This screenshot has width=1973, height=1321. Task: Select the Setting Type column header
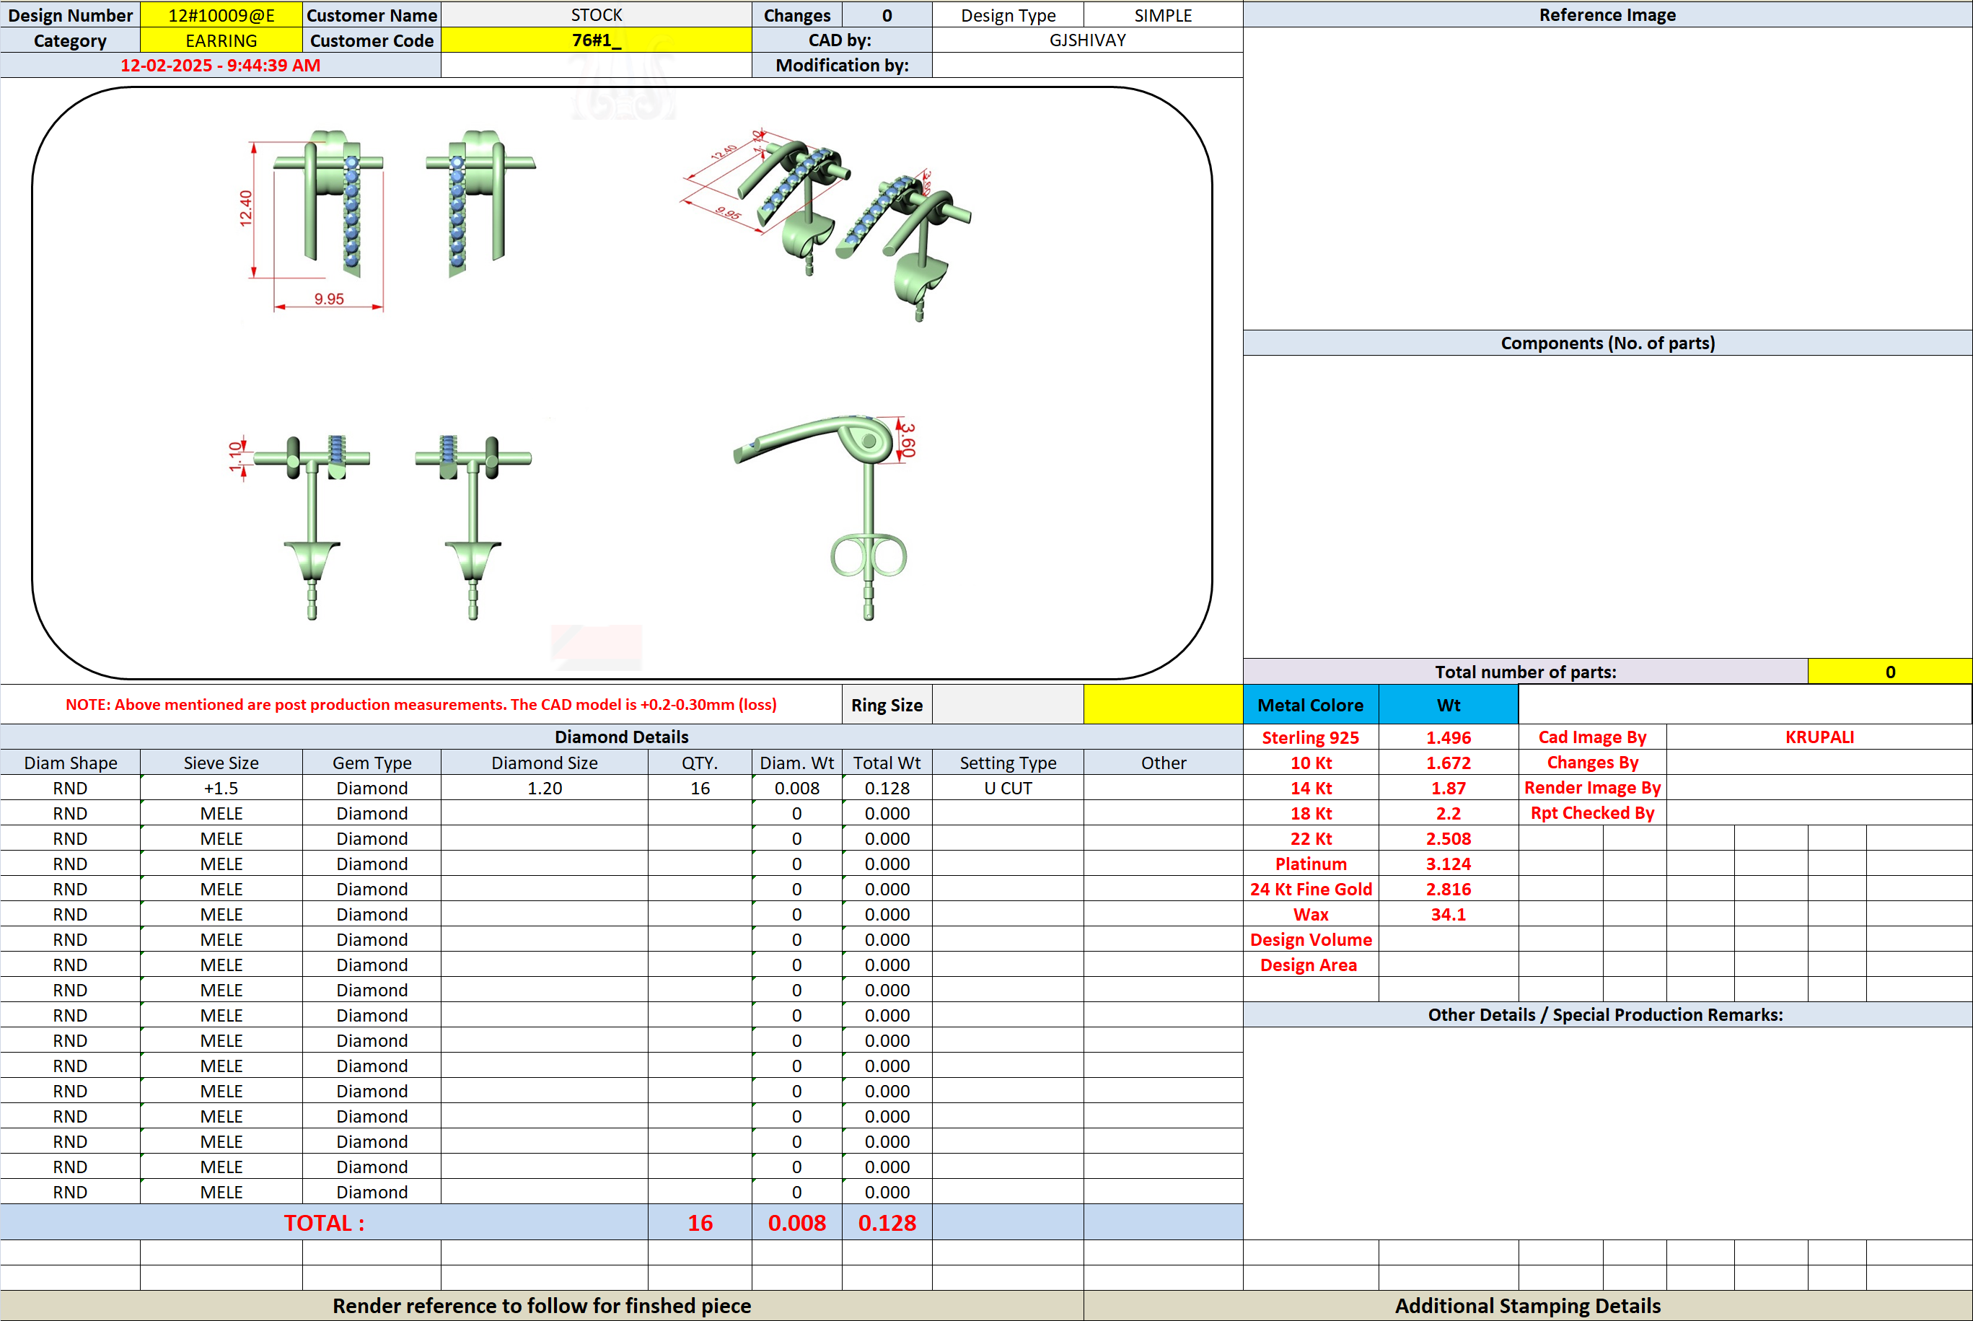click(1008, 763)
